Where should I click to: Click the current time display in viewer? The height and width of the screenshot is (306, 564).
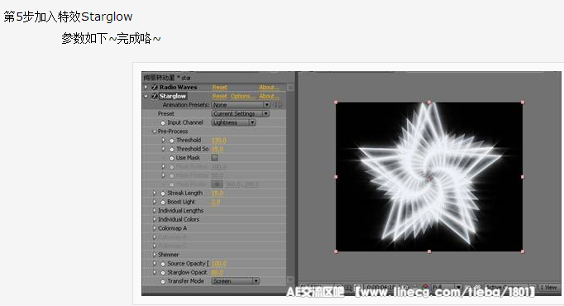[381, 287]
